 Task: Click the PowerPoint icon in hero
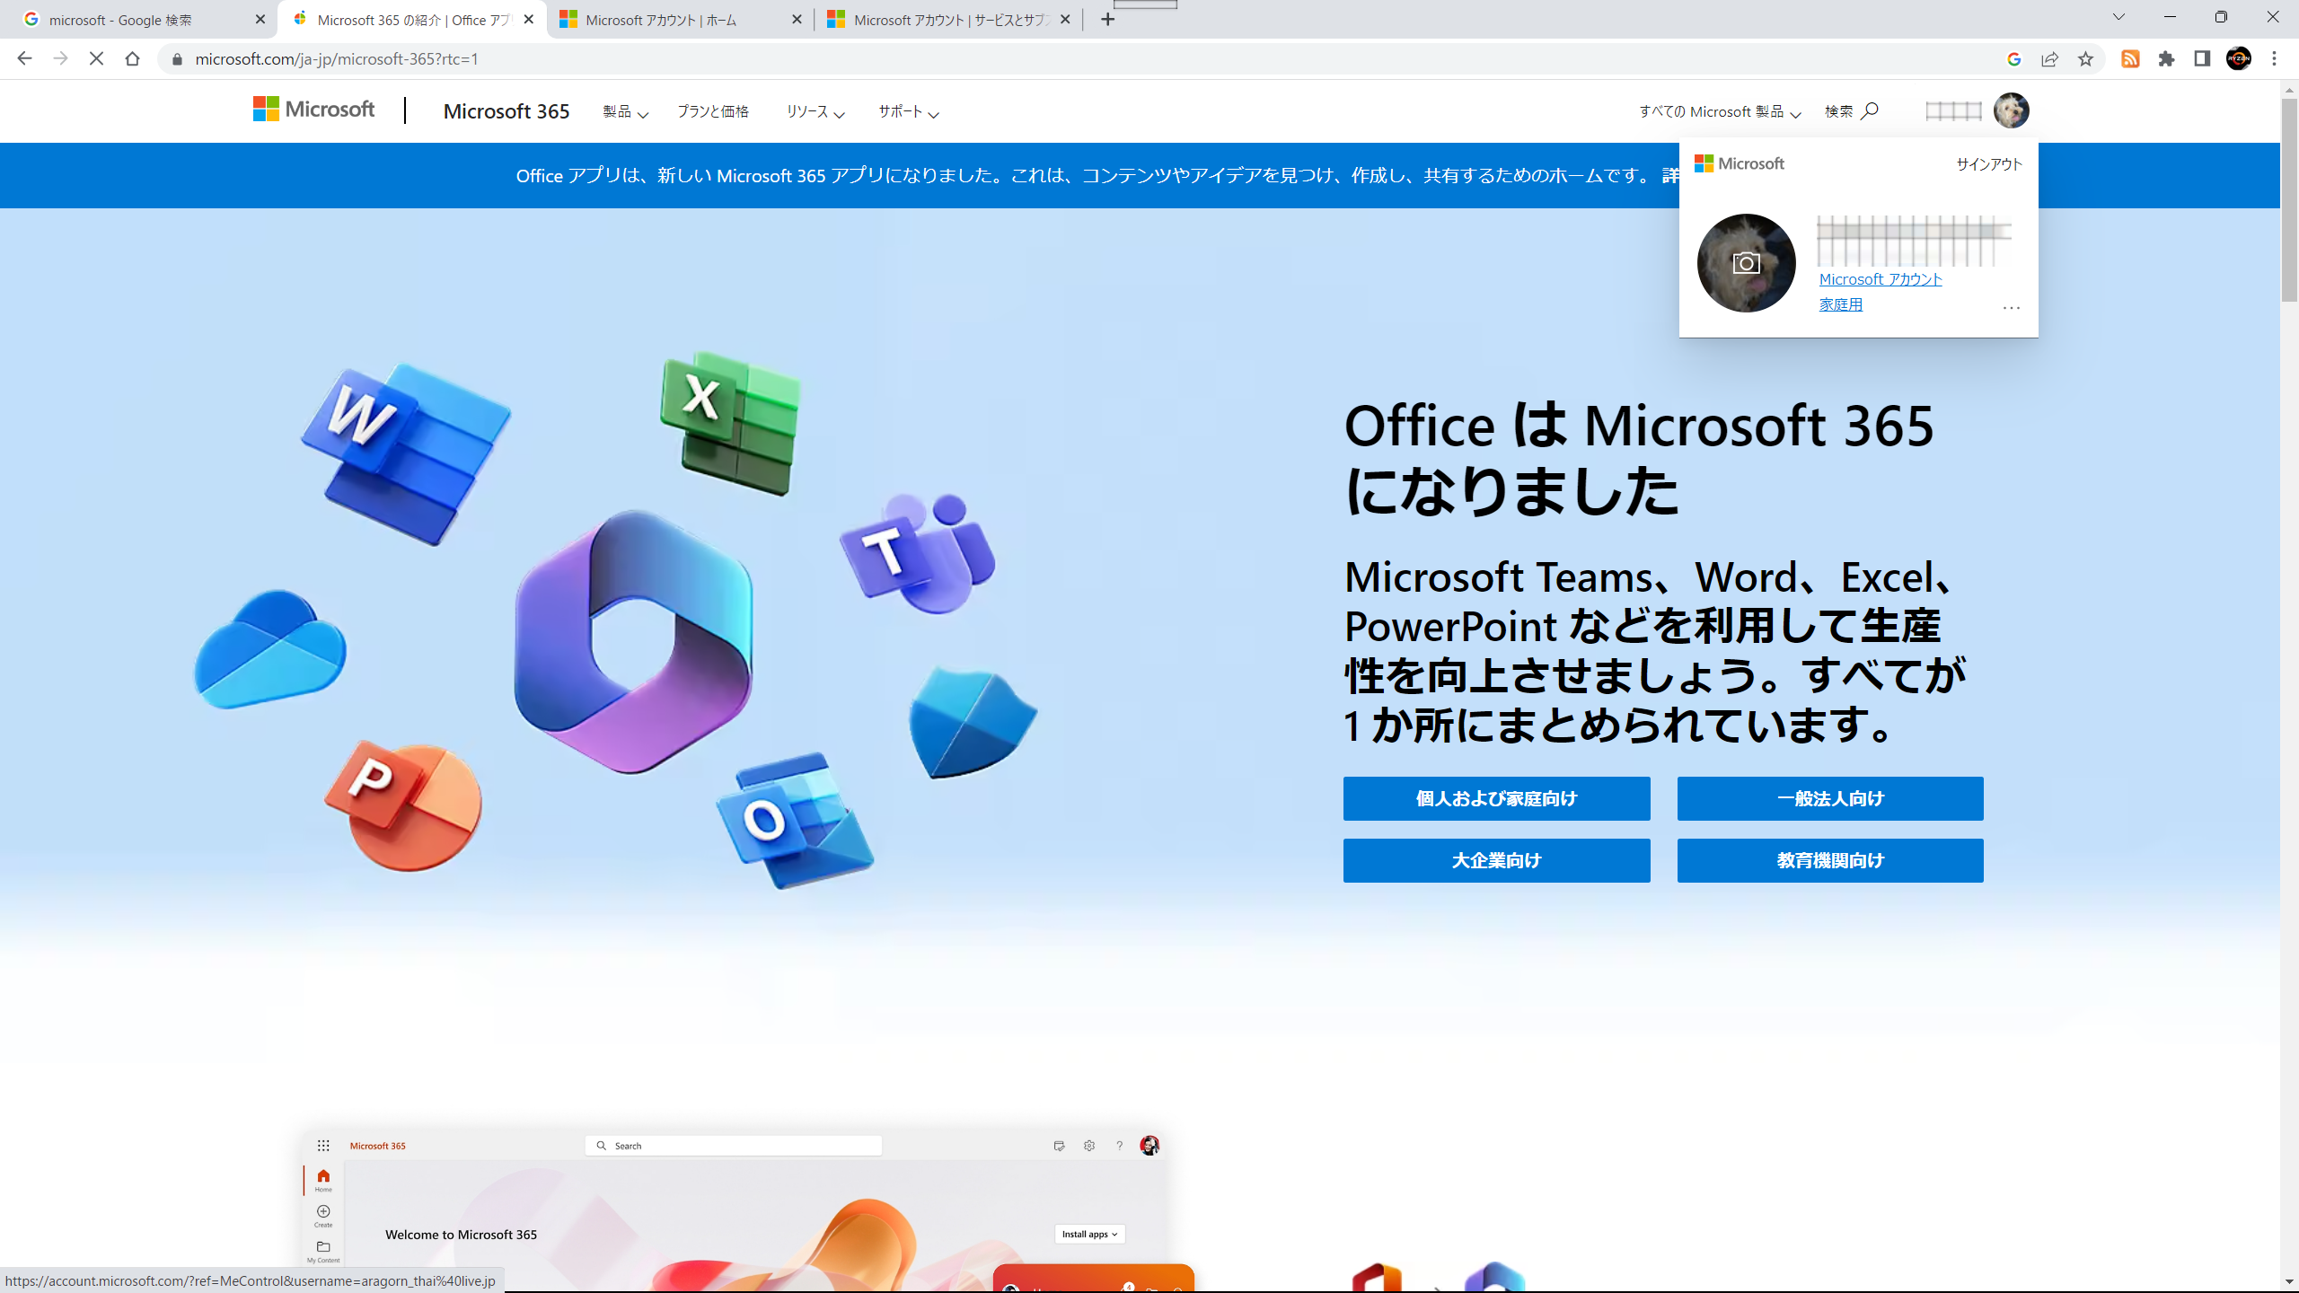coord(403,805)
